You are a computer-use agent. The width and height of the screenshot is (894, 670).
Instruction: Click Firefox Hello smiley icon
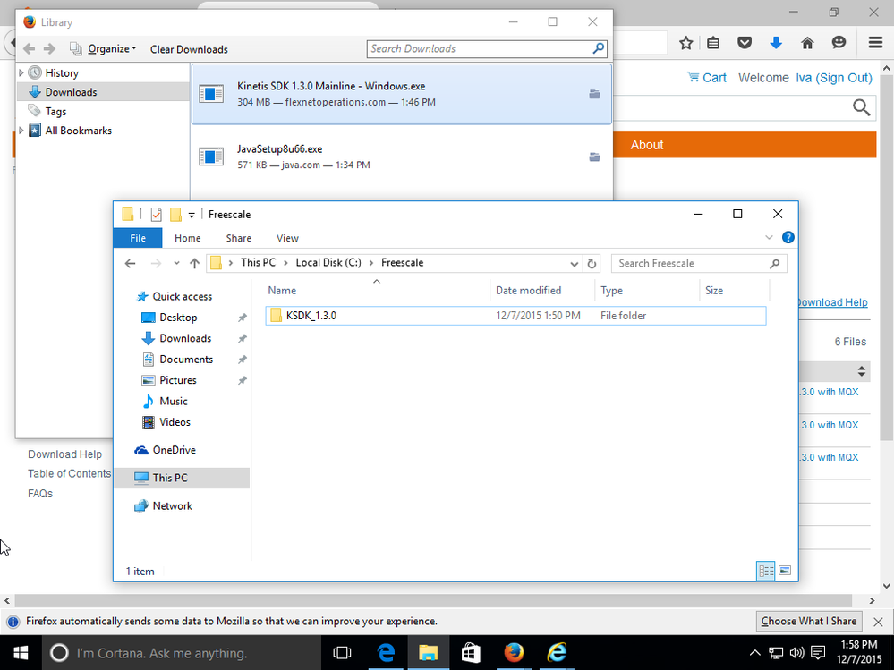tap(839, 43)
